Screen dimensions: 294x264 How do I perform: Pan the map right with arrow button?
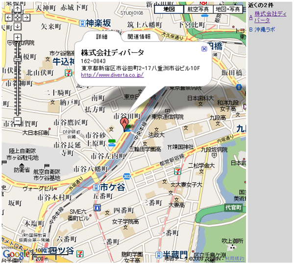tap(26, 18)
